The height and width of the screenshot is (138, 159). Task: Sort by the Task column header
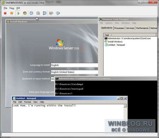pyautogui.click(x=130, y=35)
